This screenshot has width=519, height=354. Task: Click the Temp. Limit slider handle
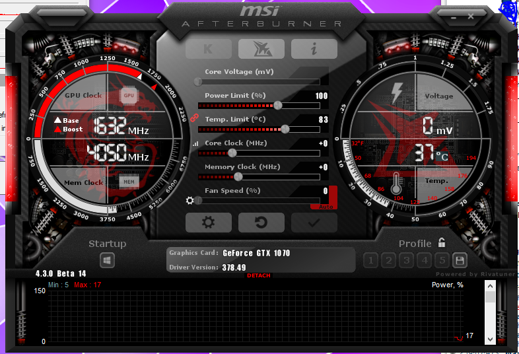point(285,129)
